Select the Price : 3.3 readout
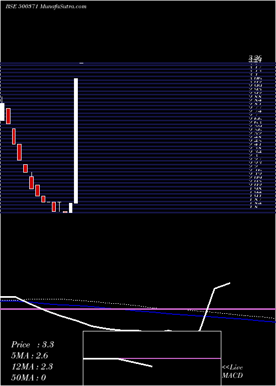The width and height of the screenshot is (276, 386). click(x=33, y=345)
